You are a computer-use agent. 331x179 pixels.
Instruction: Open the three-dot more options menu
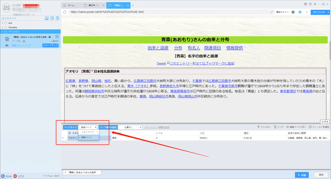pos(307,12)
